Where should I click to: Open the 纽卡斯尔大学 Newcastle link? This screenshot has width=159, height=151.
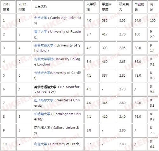[44, 100]
